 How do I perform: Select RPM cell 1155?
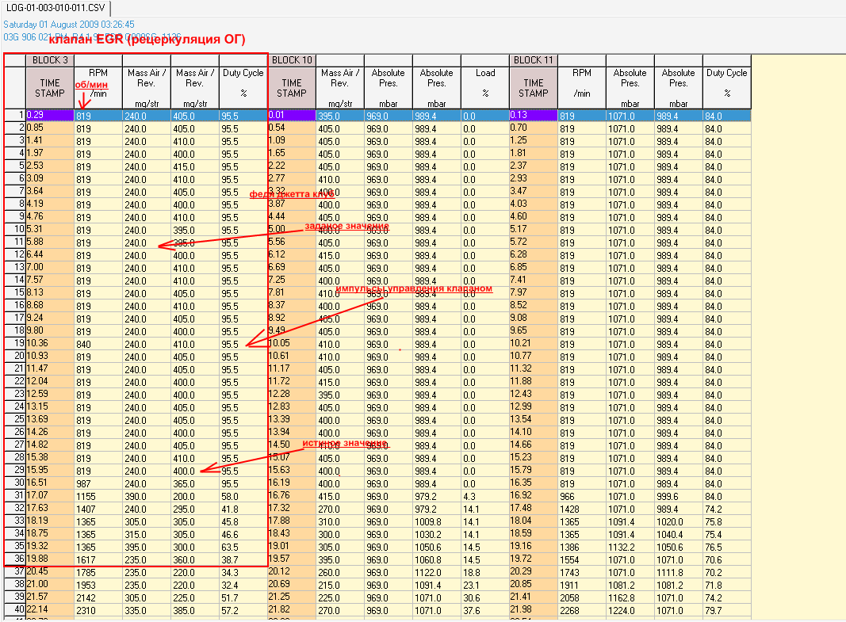click(98, 496)
